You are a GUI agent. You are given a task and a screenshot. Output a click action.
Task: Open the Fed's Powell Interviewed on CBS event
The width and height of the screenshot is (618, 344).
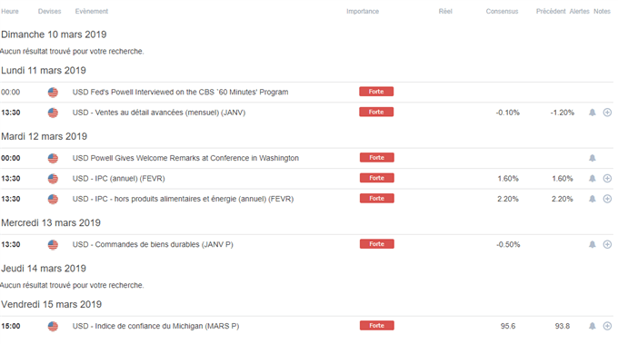[x=180, y=92]
